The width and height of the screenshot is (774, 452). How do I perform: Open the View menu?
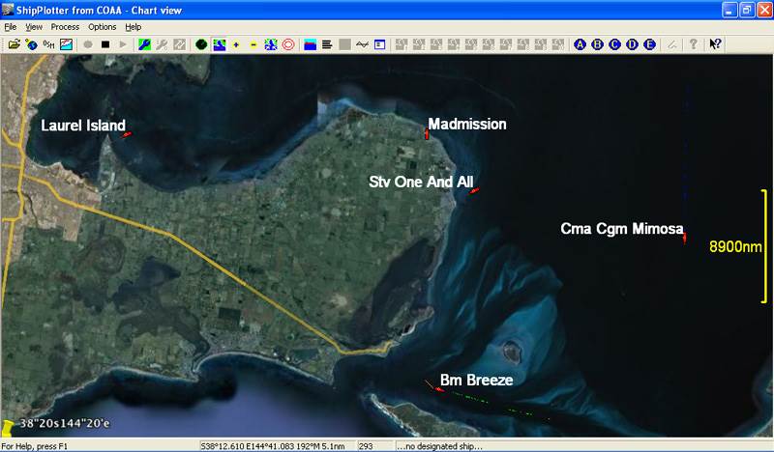pyautogui.click(x=34, y=27)
